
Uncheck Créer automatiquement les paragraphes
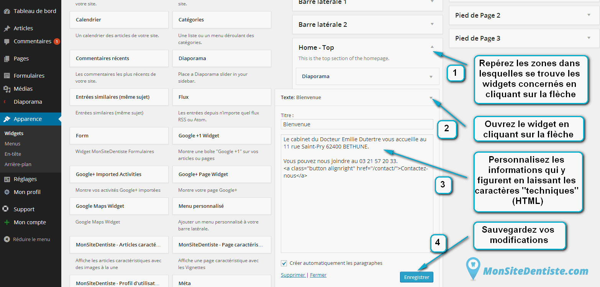pyautogui.click(x=284, y=263)
